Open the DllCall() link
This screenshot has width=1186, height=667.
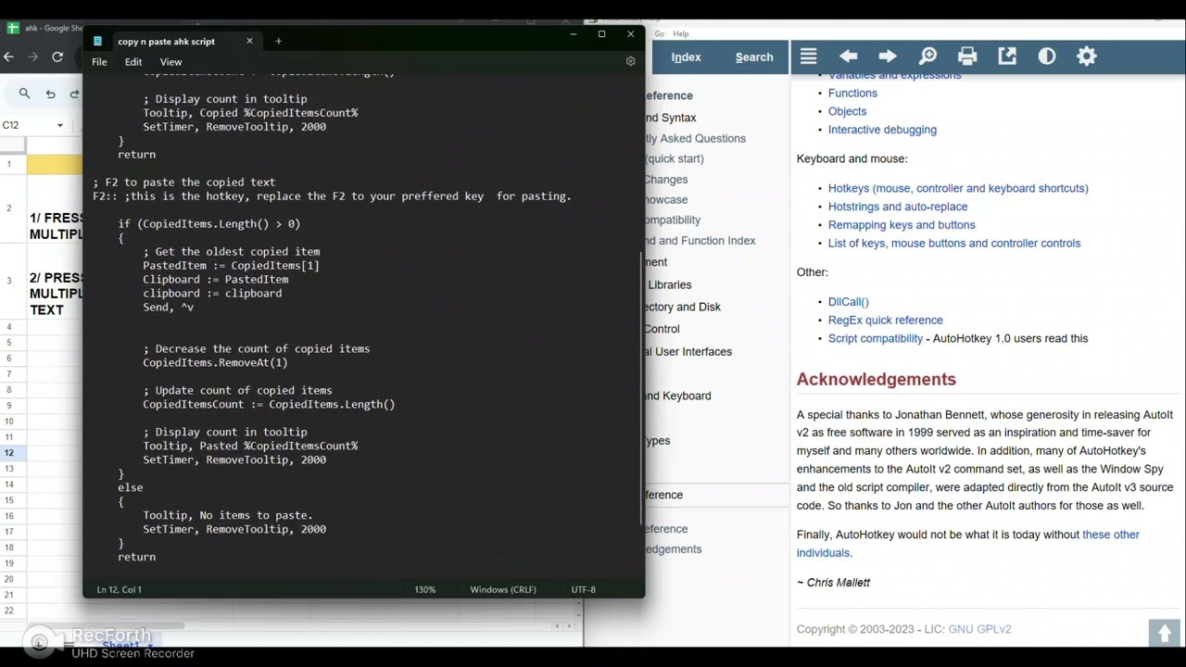click(x=848, y=302)
